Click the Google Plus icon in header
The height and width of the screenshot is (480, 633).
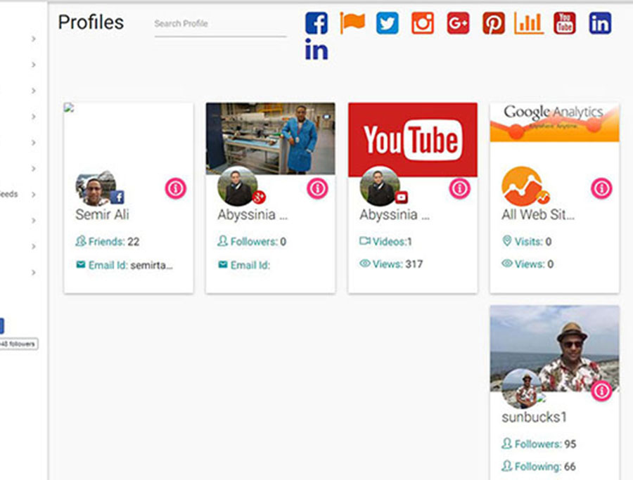click(458, 23)
